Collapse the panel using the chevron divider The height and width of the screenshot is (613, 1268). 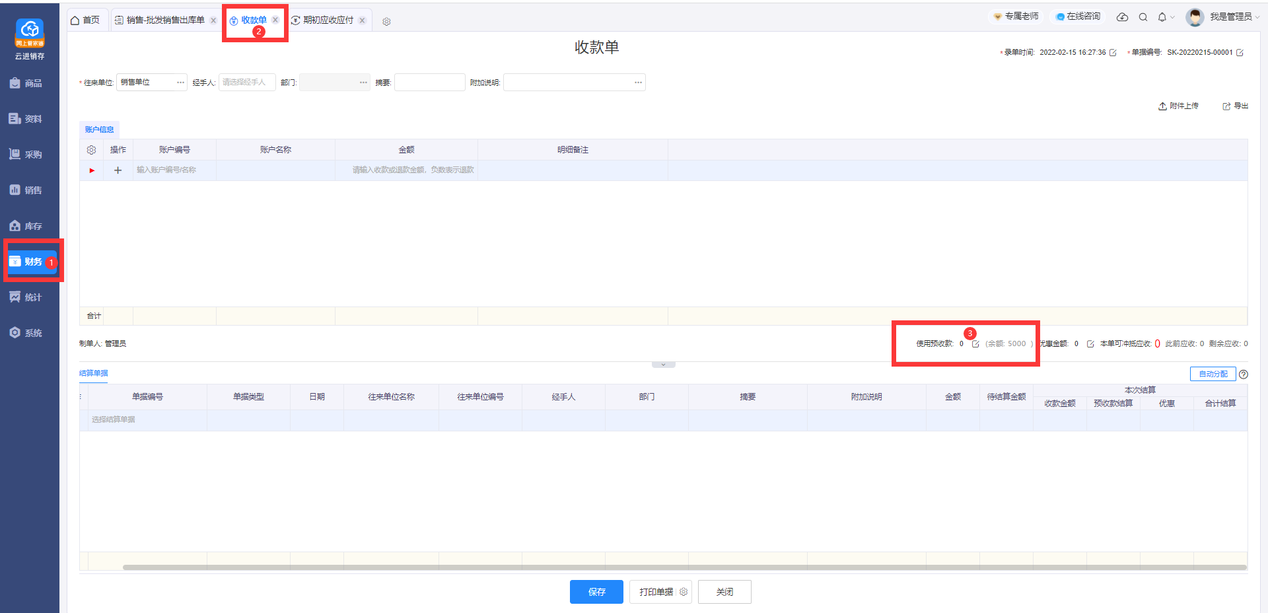click(x=663, y=365)
